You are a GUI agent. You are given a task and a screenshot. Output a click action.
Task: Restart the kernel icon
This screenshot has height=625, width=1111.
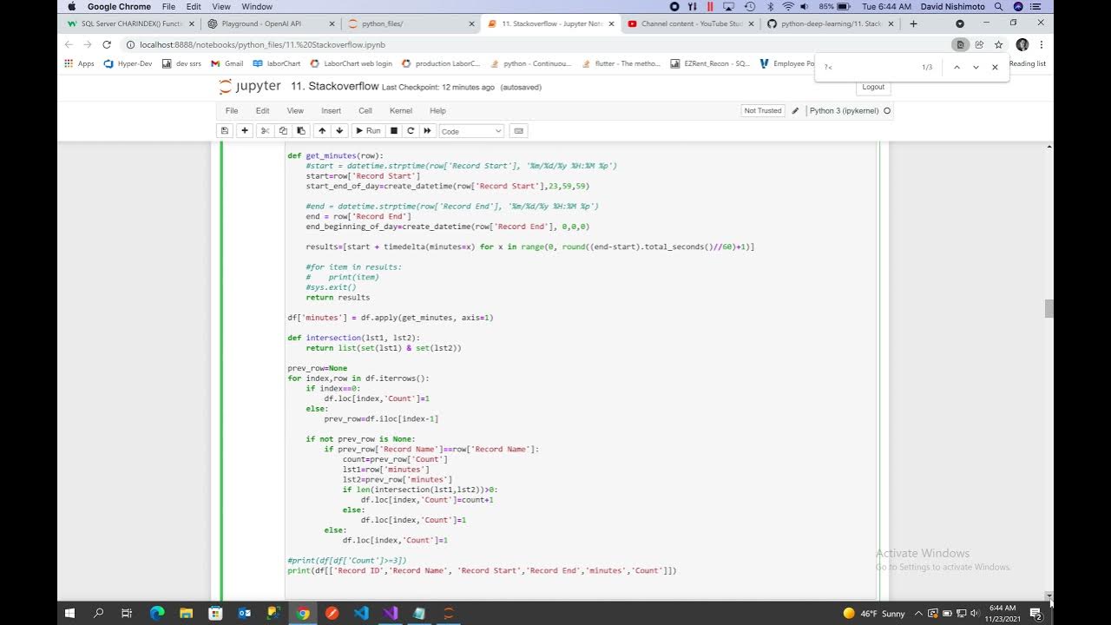(x=411, y=130)
